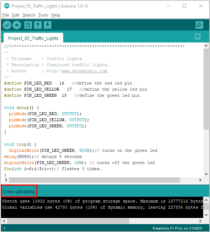Open the Help menu
Image resolution: width=210 pixels, height=232 pixels.
pyautogui.click(x=56, y=15)
